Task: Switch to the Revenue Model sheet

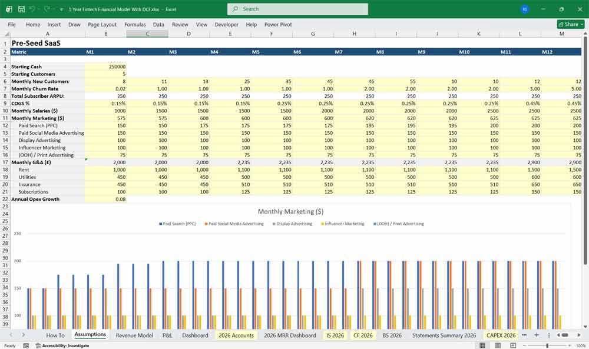Action: [134, 335]
